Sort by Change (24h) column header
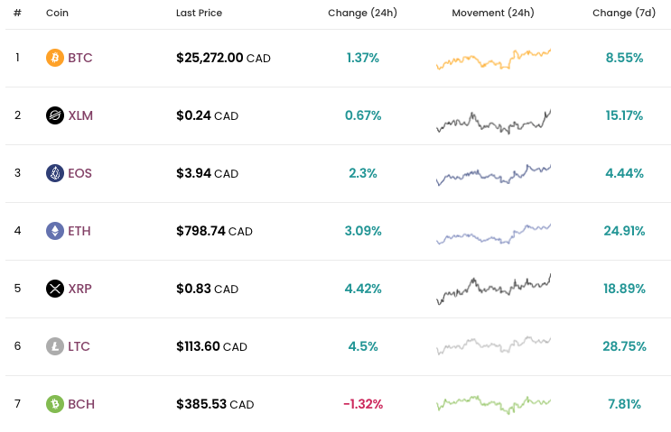 tap(362, 14)
